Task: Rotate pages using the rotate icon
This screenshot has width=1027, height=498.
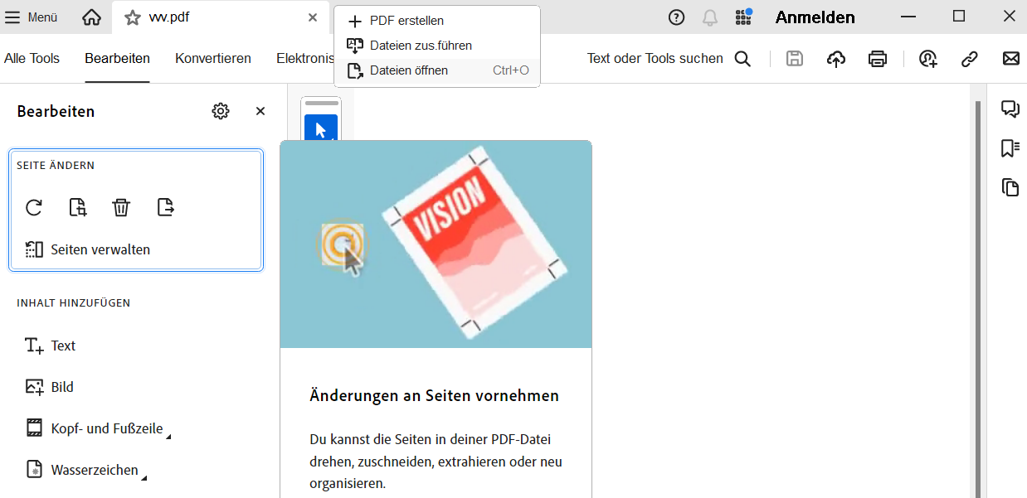Action: (34, 207)
